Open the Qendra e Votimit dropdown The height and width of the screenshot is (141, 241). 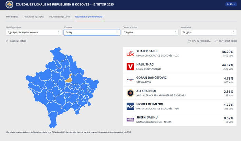[x=150, y=32]
